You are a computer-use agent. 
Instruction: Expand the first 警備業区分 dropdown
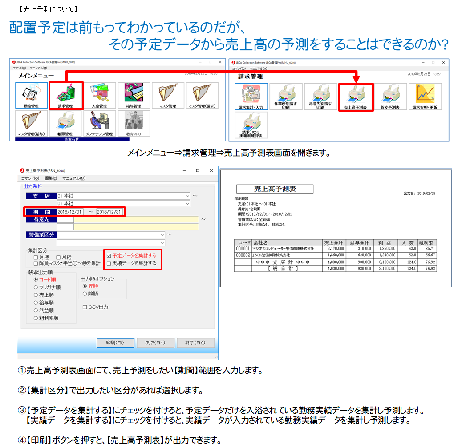[162, 234]
